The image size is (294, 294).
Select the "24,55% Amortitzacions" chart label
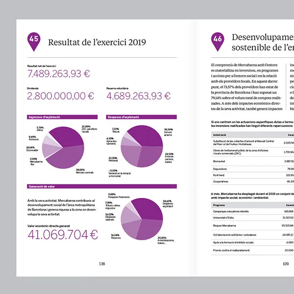(x=170, y=158)
